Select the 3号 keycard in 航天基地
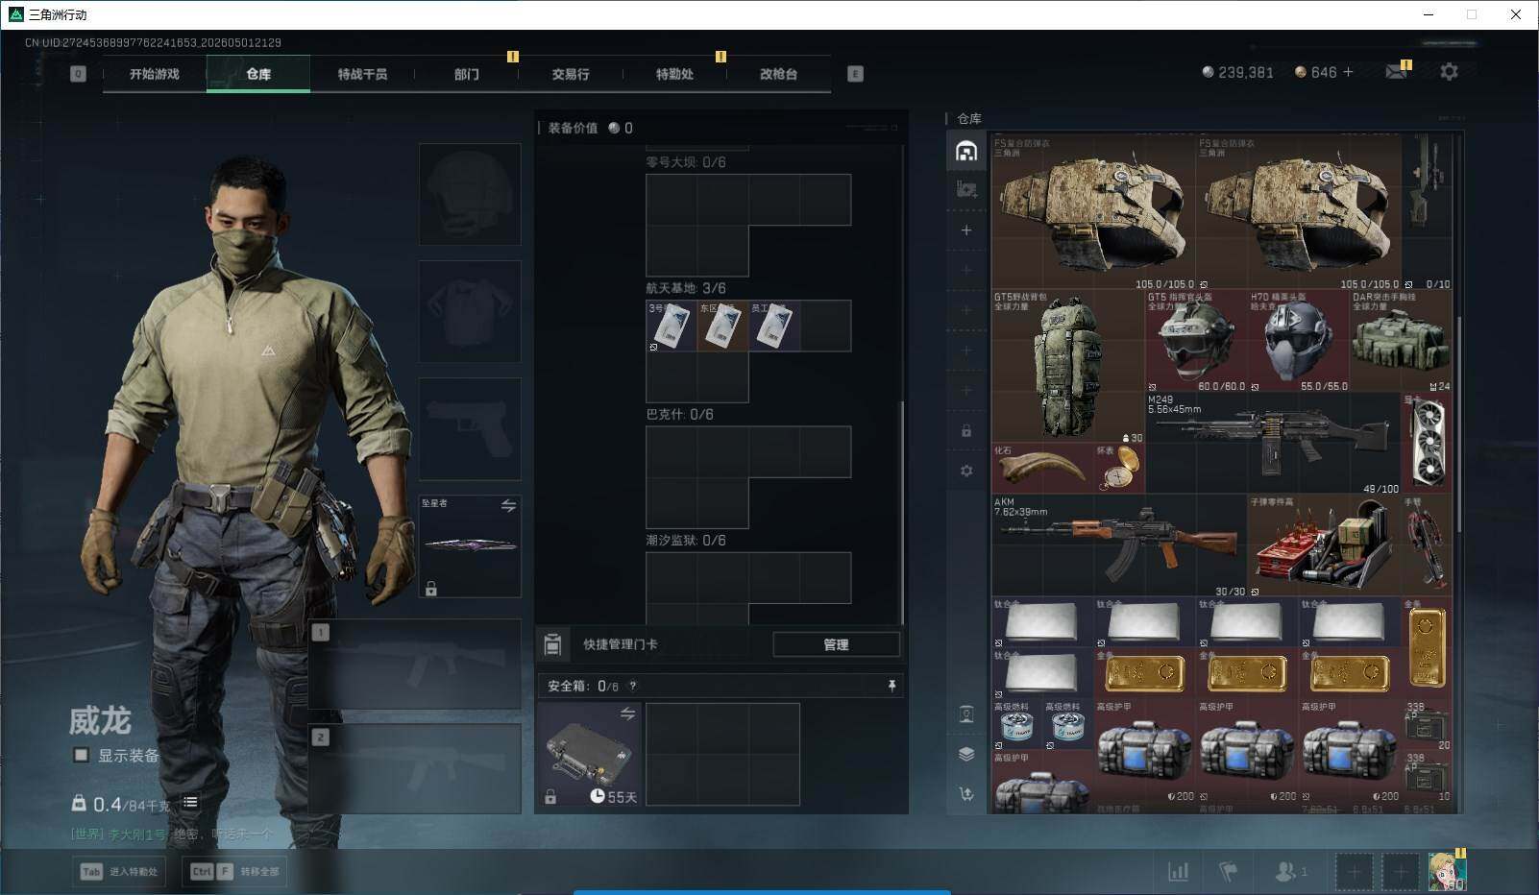Image resolution: width=1539 pixels, height=895 pixels. (x=672, y=326)
